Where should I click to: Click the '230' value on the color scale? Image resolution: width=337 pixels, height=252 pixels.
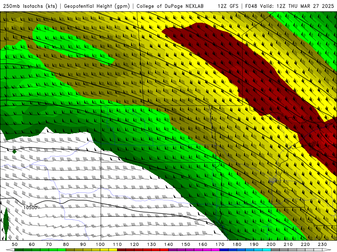coord(322,244)
